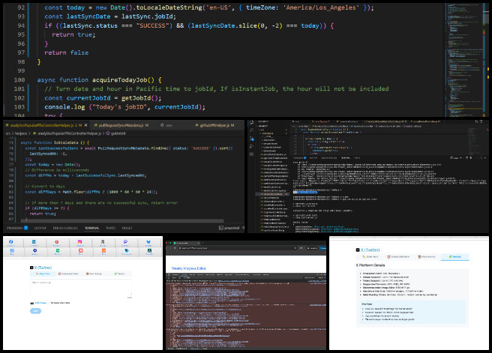Viewport: 492px width, 353px height.
Task: Close the analyticsPopularPRsControllerHelper.js editor tab
Action: (85, 125)
